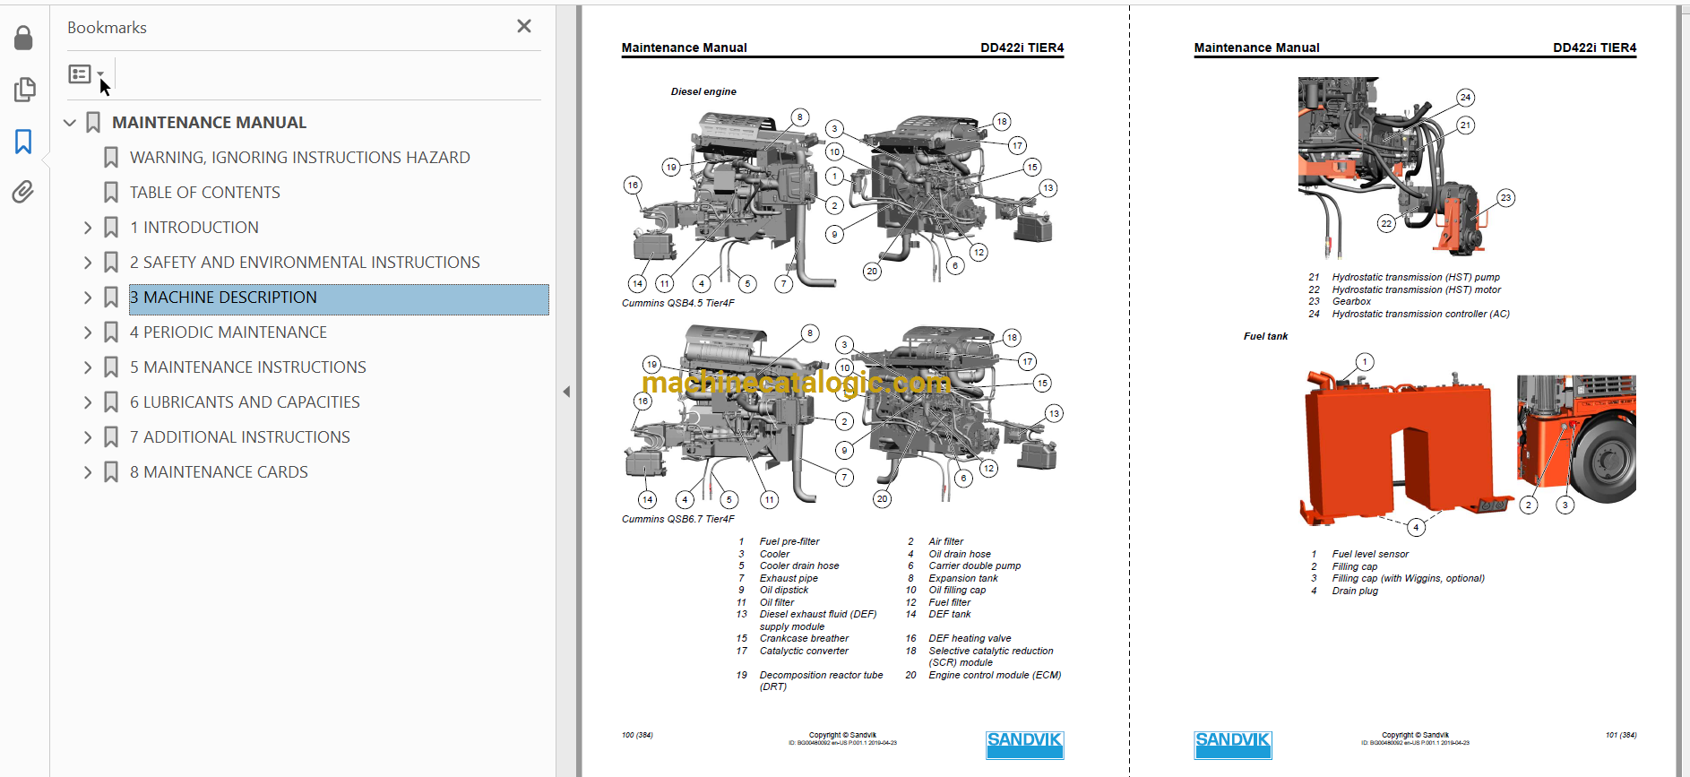Image resolution: width=1690 pixels, height=777 pixels.
Task: Click the Sandvik logo on page 100
Action: click(1024, 745)
